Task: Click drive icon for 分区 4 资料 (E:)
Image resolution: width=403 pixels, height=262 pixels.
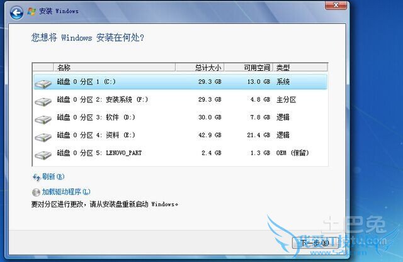Action: tap(43, 137)
